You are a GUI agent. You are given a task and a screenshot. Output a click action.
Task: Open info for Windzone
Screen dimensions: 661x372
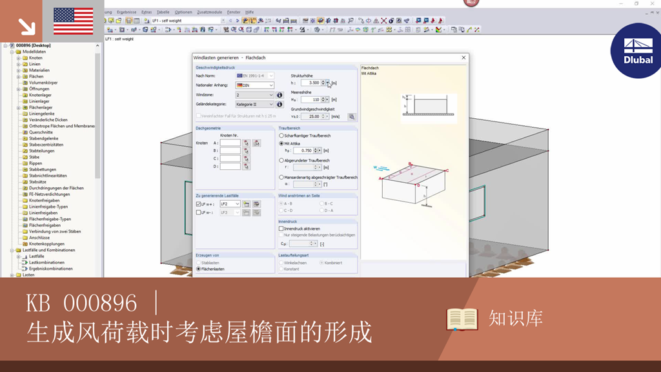280,96
